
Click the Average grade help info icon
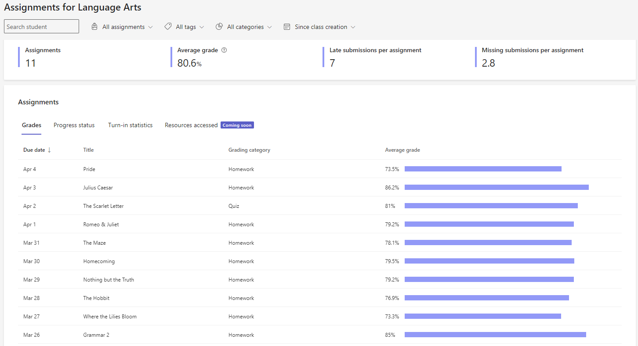(x=224, y=50)
